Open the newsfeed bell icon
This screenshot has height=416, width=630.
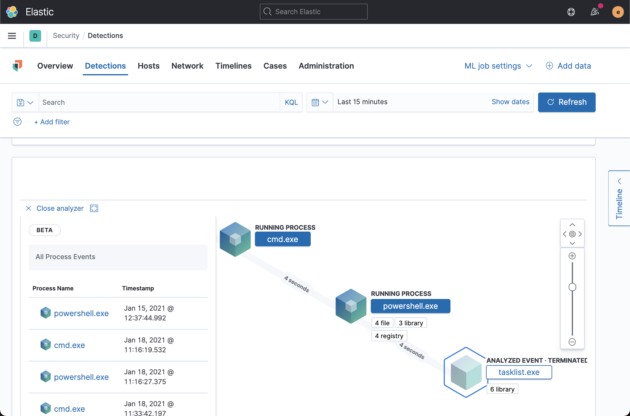click(595, 12)
